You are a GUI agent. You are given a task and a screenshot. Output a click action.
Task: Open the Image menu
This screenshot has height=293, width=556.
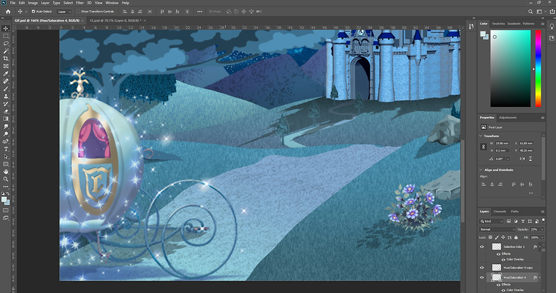33,3
